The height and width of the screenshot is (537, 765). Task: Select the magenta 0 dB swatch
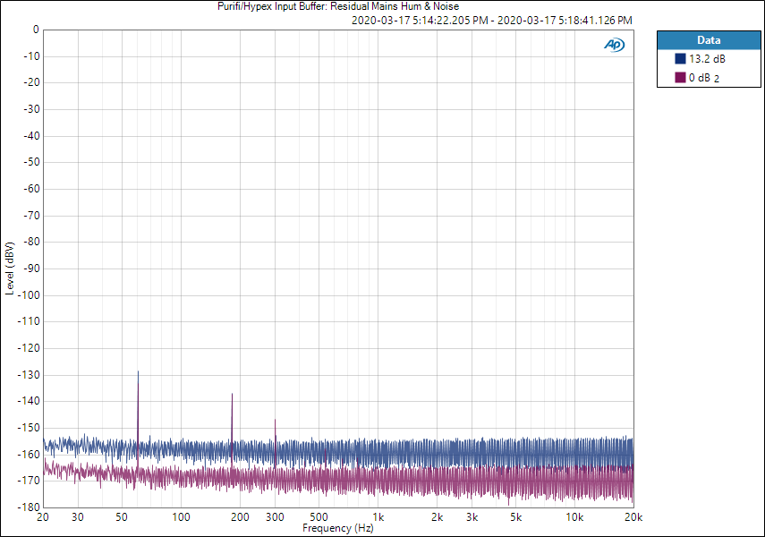(680, 77)
